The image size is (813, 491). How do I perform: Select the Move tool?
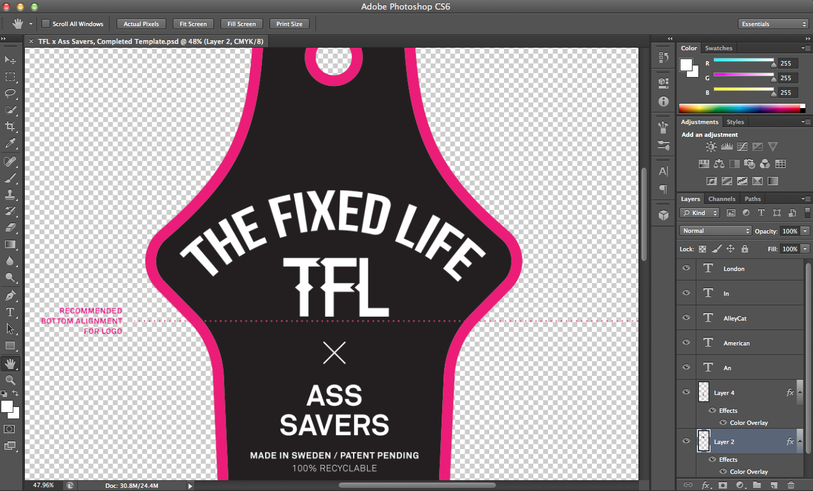tap(10, 60)
